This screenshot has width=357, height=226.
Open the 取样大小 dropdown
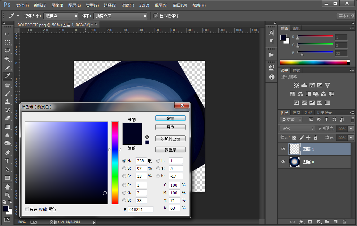click(61, 16)
